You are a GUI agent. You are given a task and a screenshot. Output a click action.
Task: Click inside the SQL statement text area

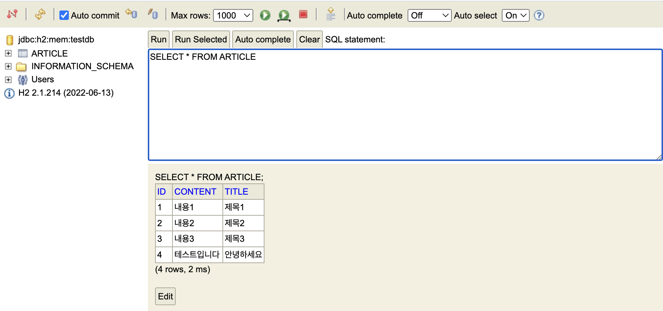pyautogui.click(x=405, y=105)
